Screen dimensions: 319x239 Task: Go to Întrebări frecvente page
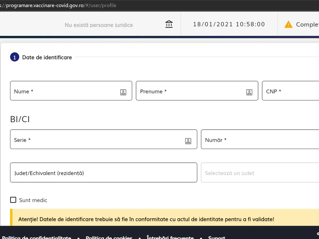pos(170,237)
